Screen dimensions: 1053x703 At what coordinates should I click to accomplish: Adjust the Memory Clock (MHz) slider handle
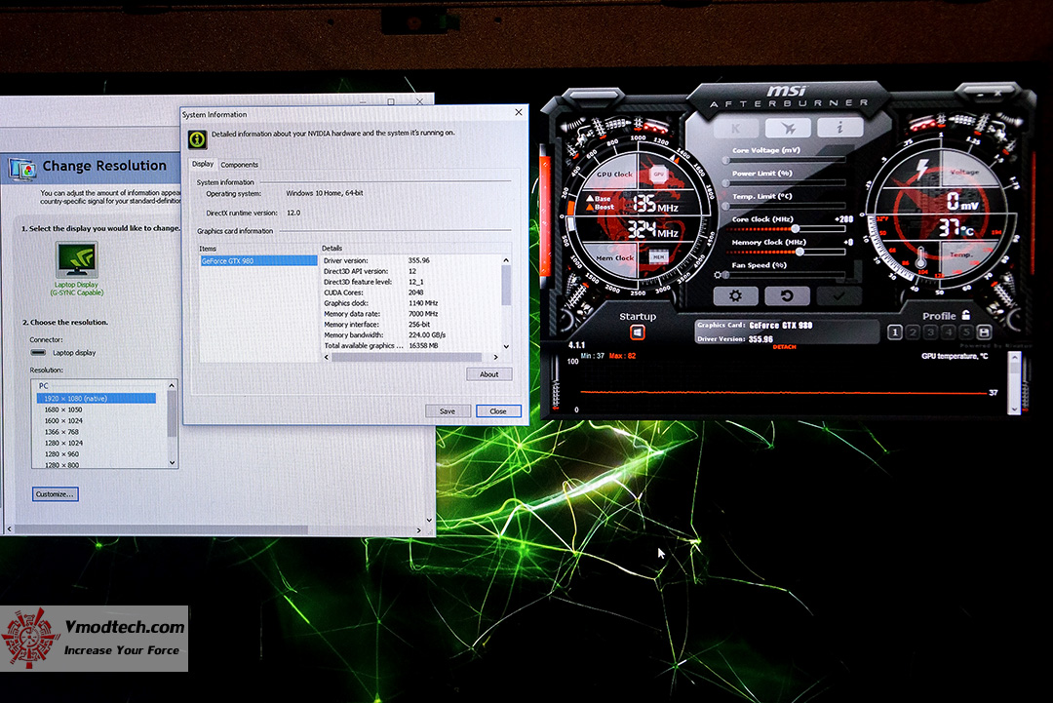799,252
